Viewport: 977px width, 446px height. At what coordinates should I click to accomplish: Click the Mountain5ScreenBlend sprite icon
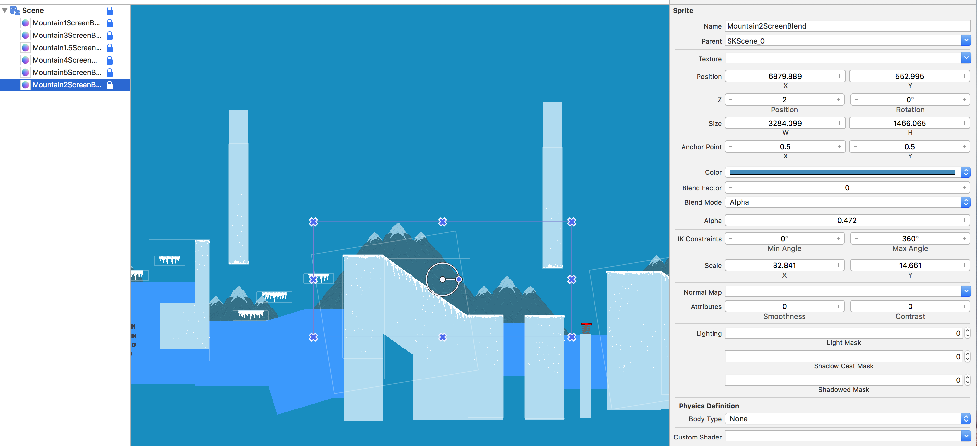25,72
